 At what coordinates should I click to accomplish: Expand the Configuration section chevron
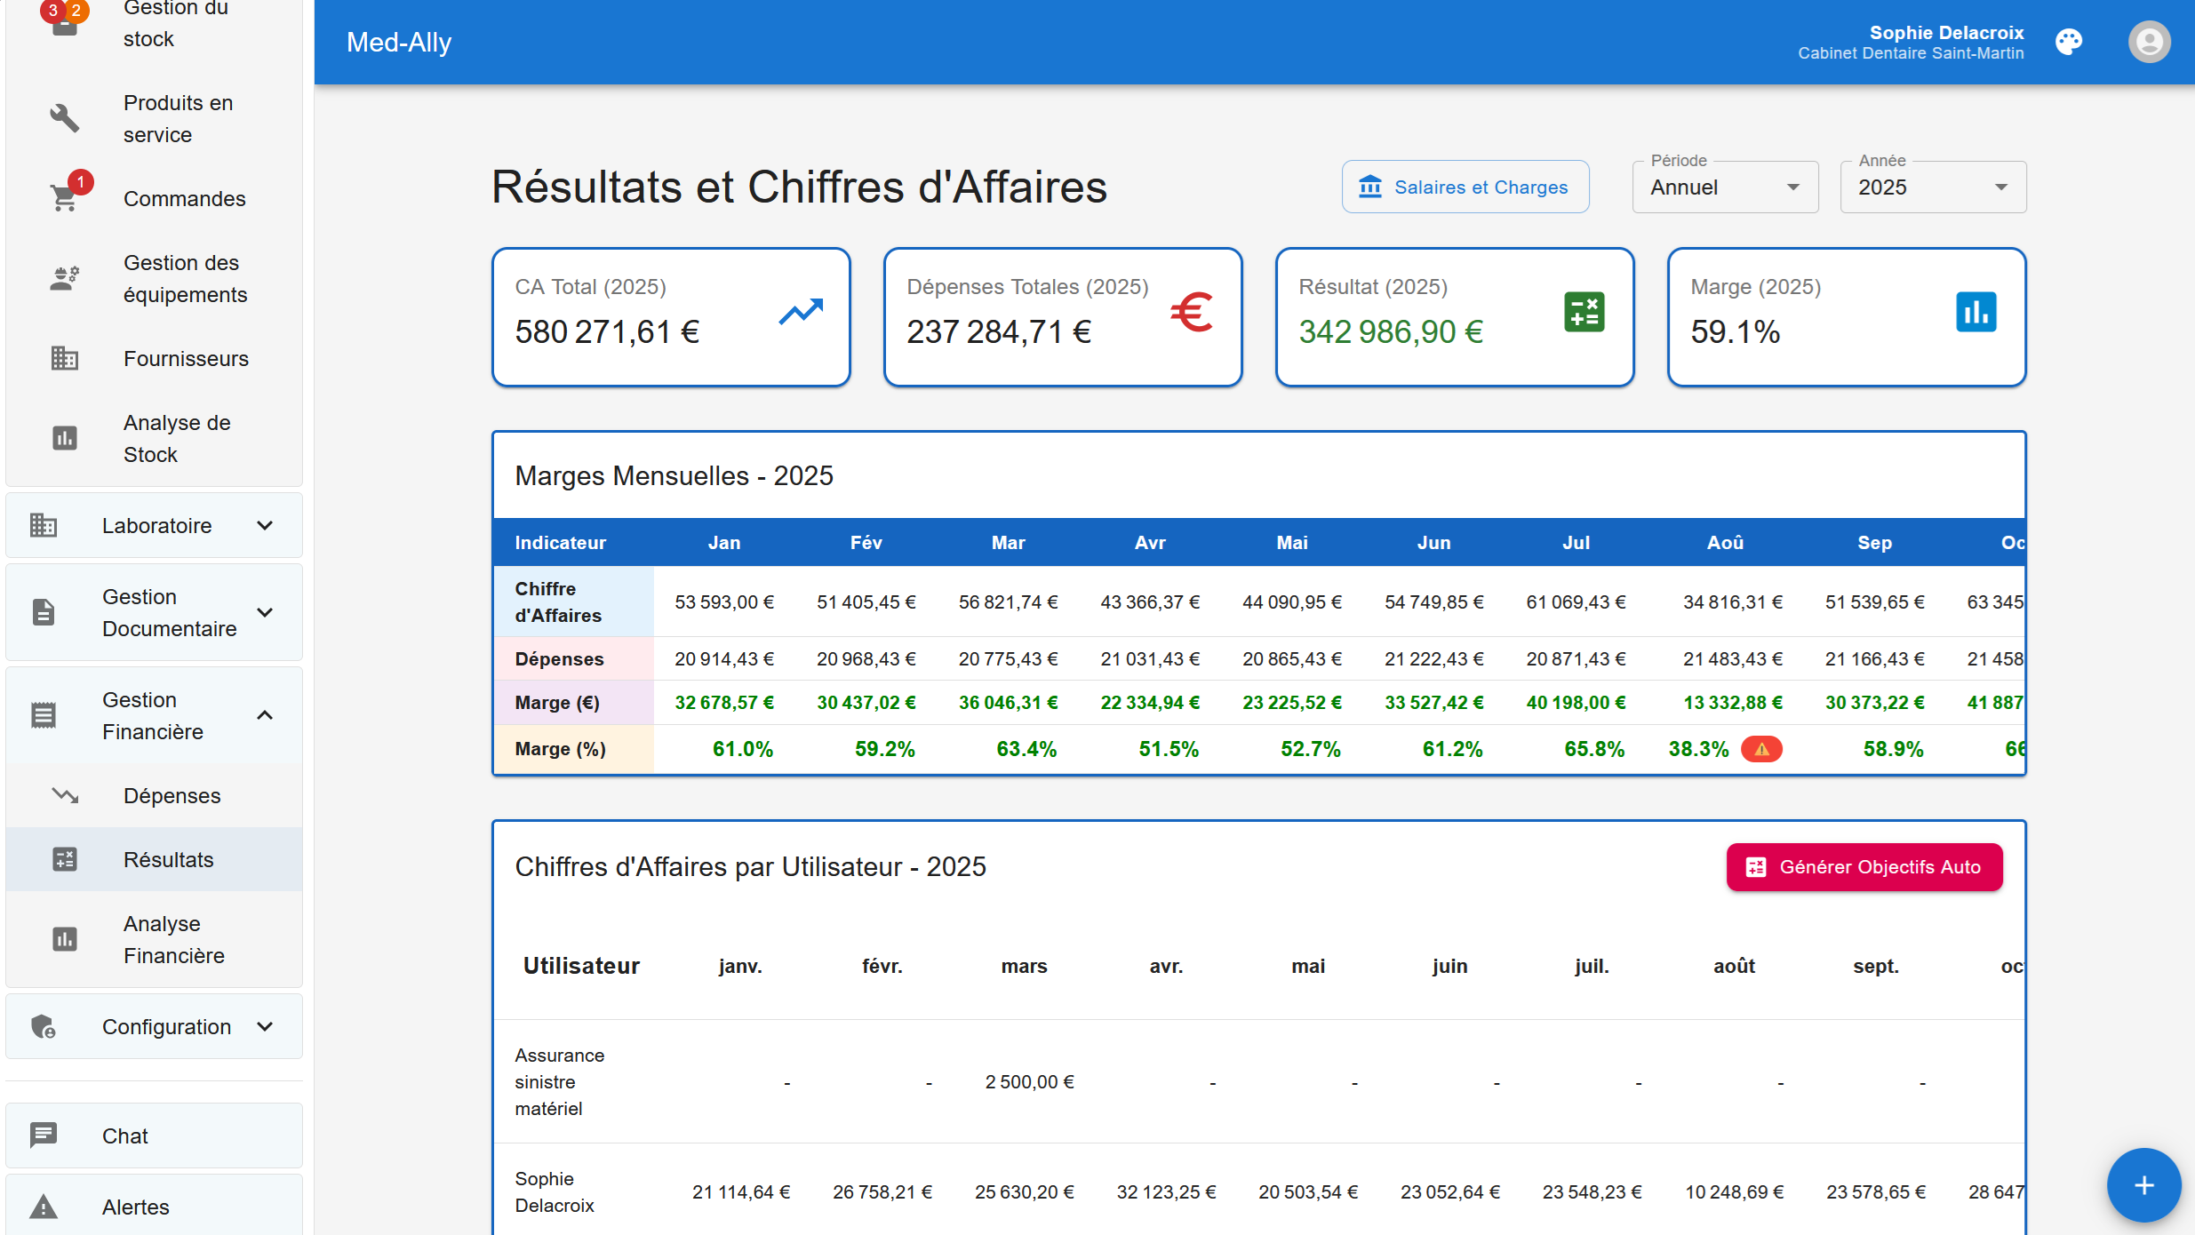(265, 1026)
